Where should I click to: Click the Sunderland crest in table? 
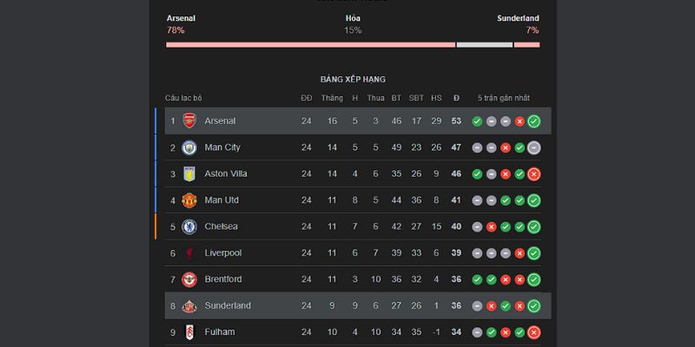point(189,305)
